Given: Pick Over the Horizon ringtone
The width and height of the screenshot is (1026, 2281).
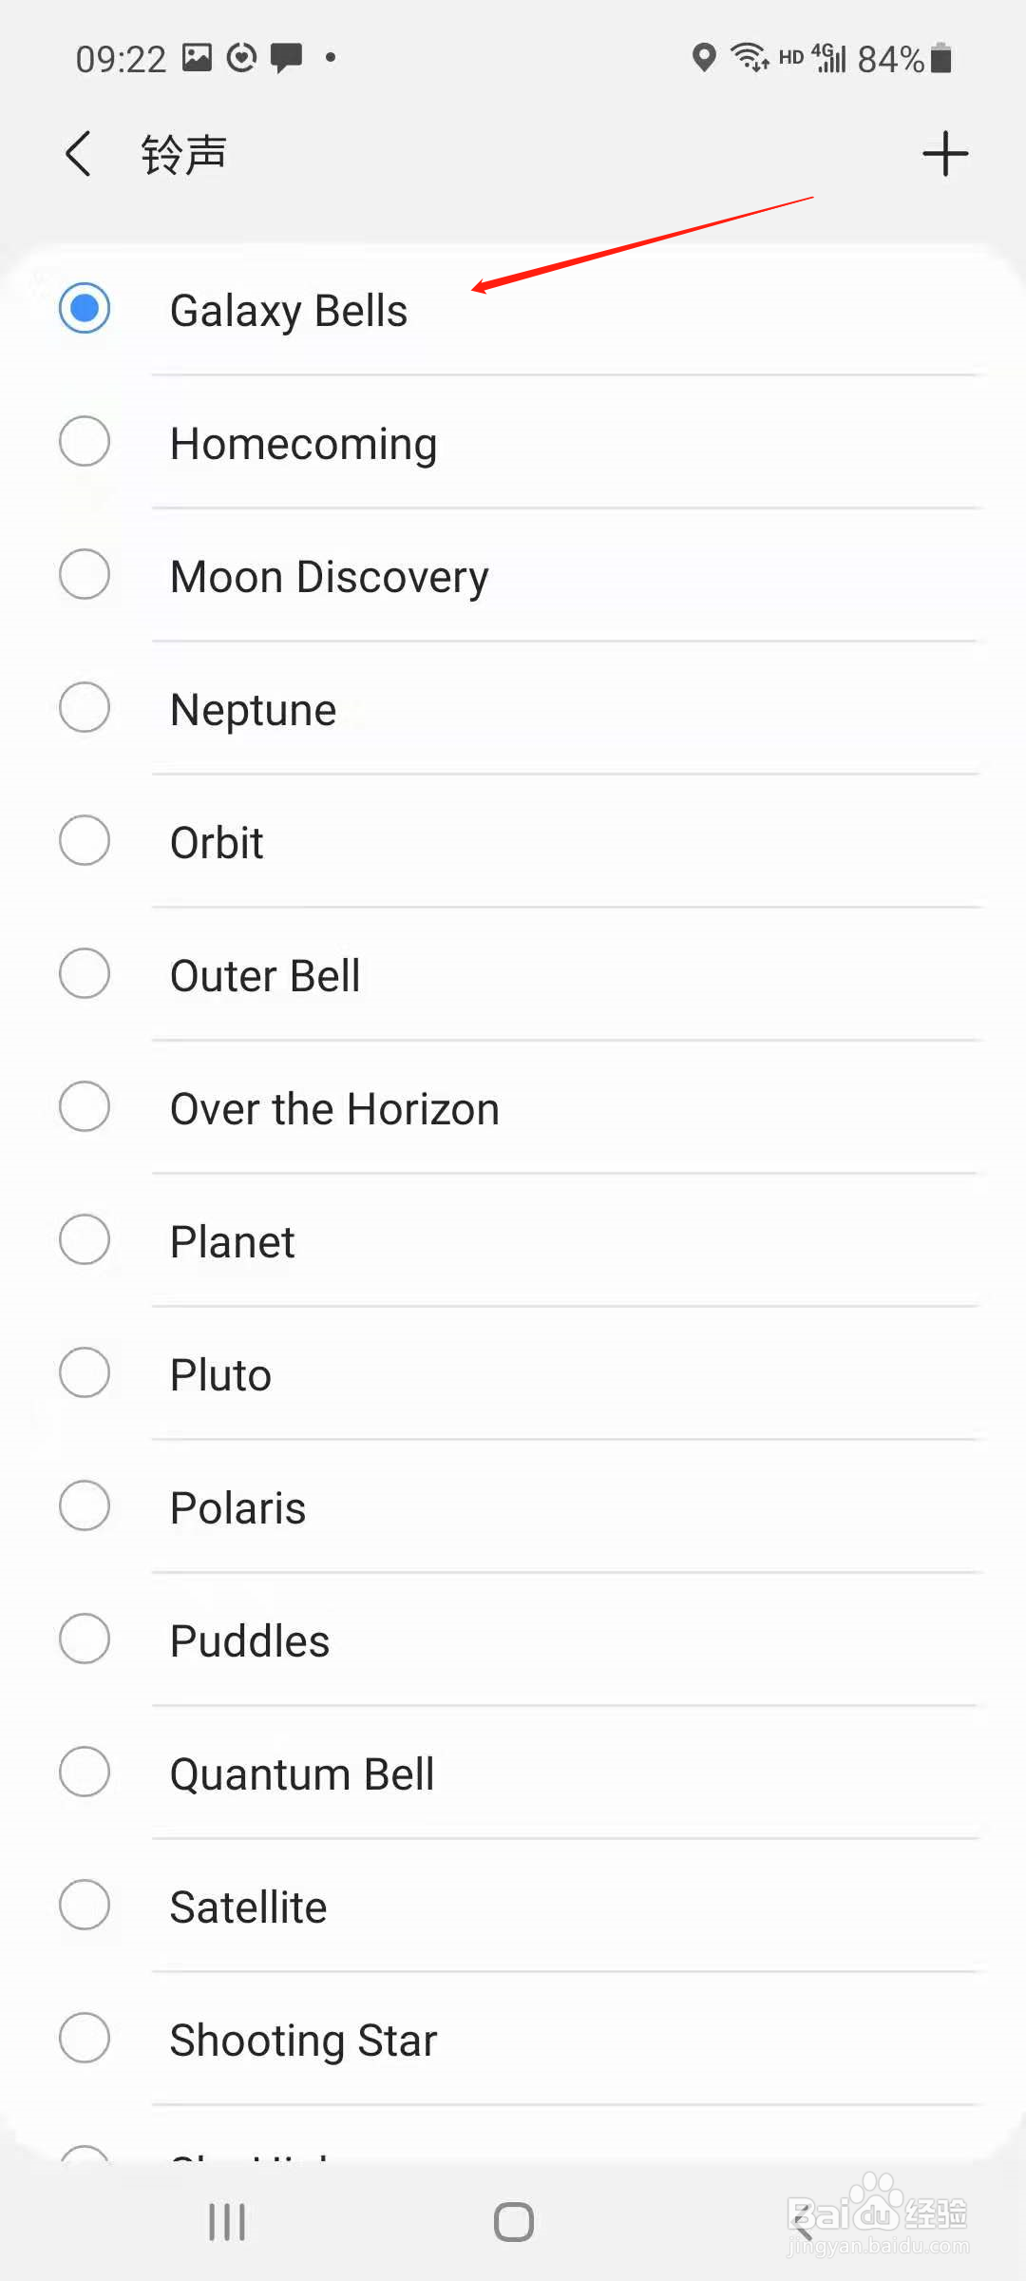Looking at the screenshot, I should [334, 1108].
